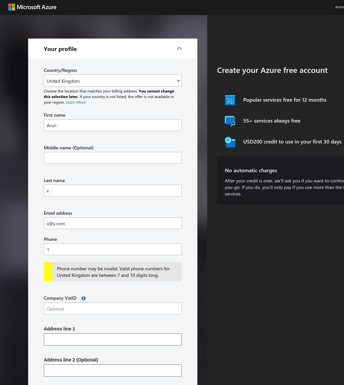Click the calendar icon for 12 months free

coord(230,100)
